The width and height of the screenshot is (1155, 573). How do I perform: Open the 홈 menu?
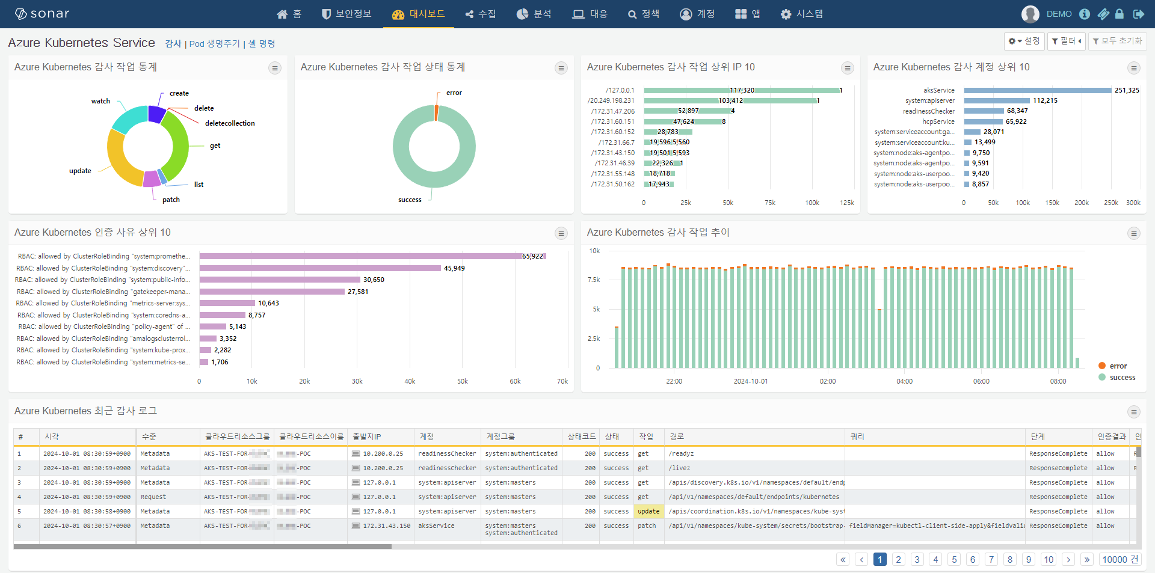[x=289, y=14]
